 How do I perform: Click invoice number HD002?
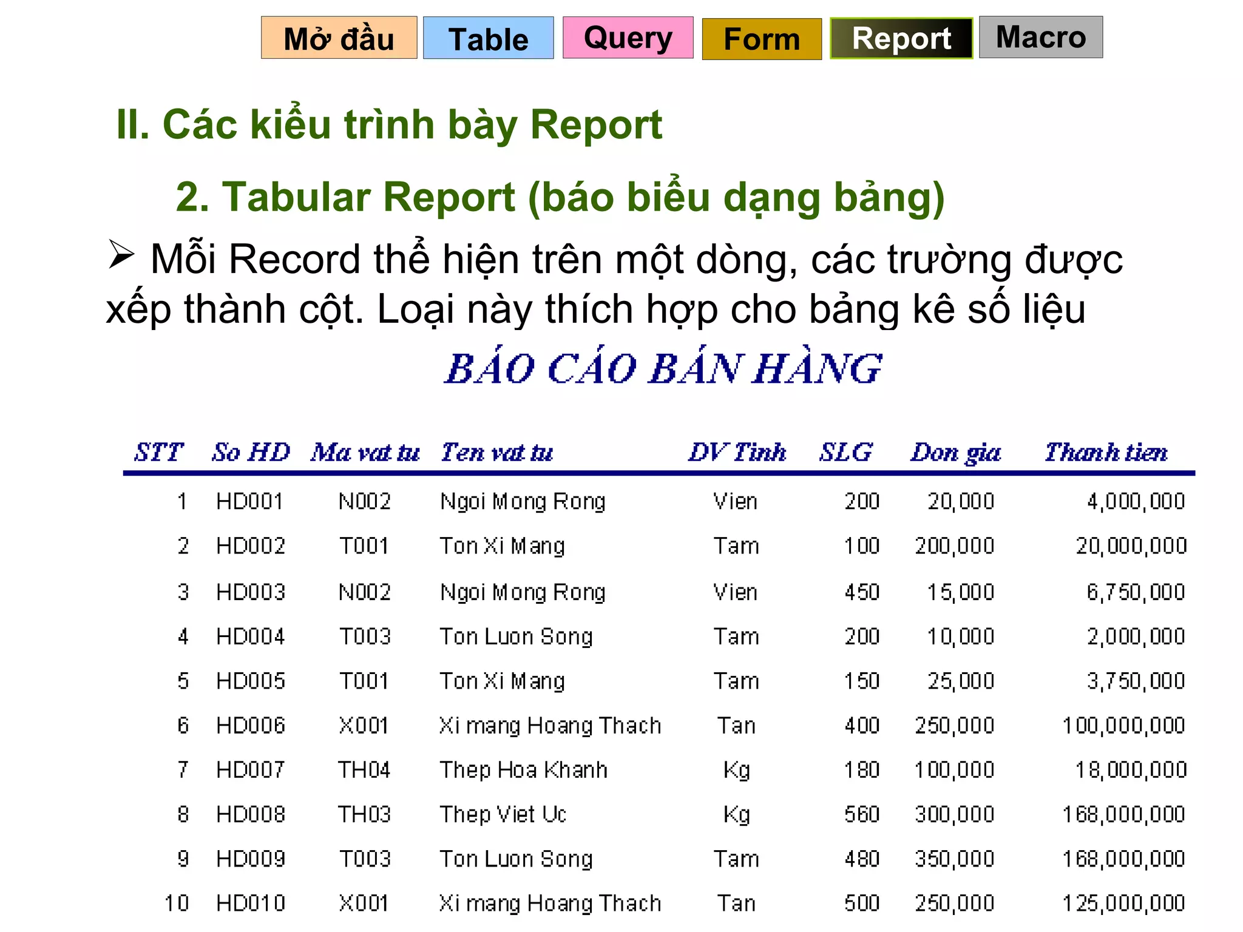click(x=250, y=545)
